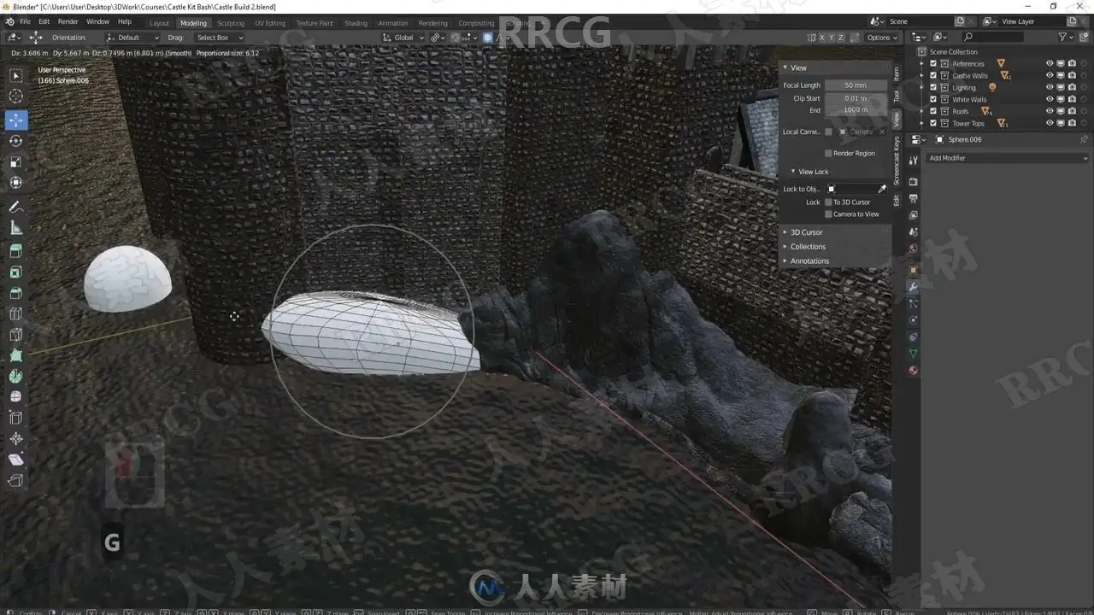Viewport: 1094px width, 615px height.
Task: Uncheck the References collection checkbox
Action: point(933,63)
